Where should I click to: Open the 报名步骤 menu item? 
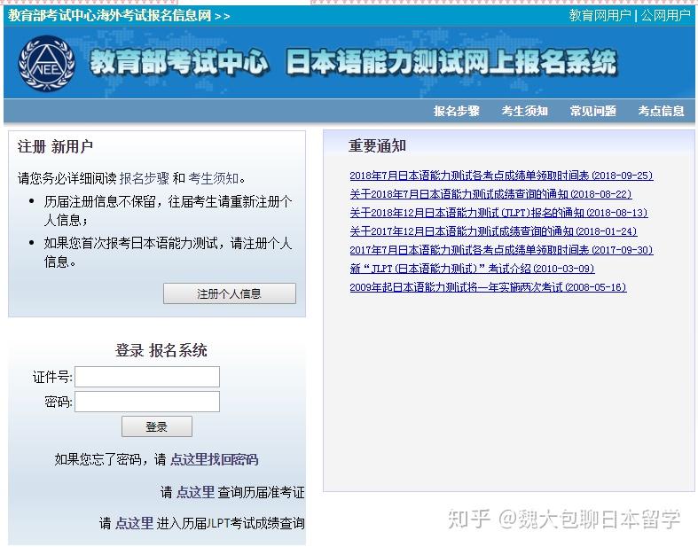(x=456, y=111)
